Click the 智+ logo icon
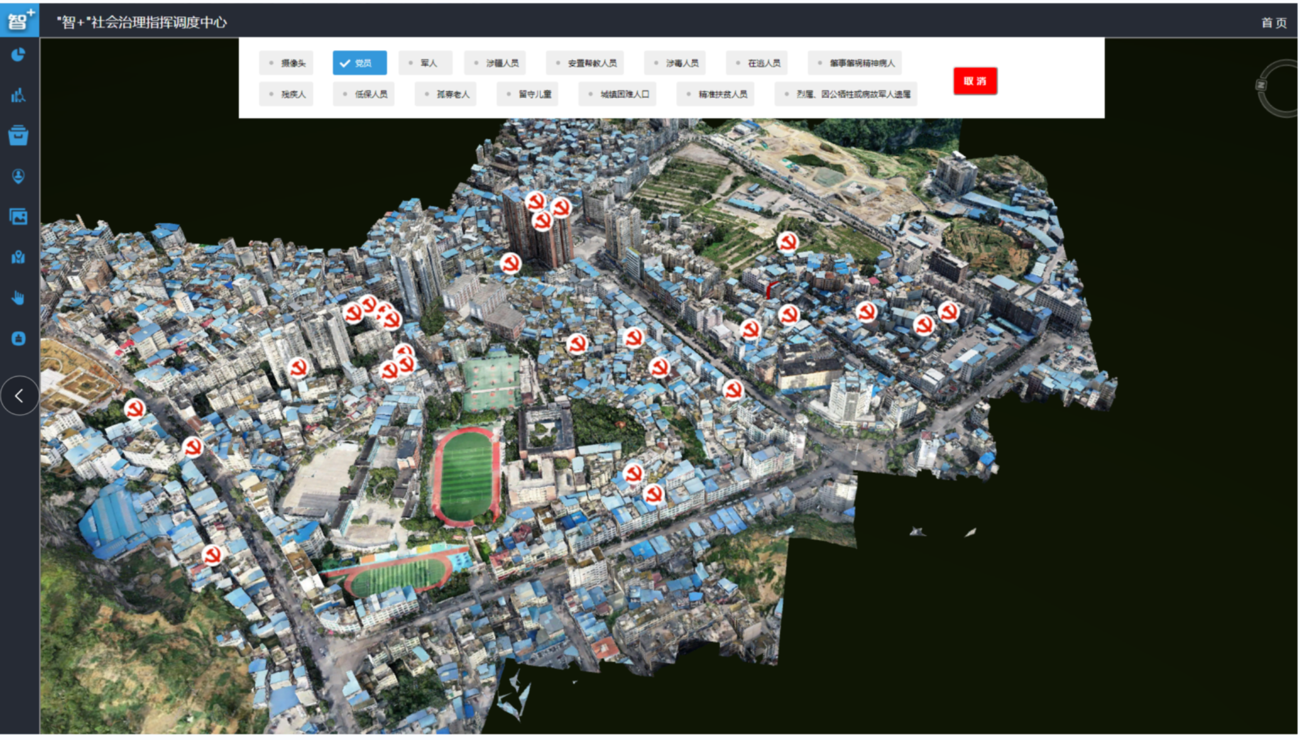The width and height of the screenshot is (1300, 740). (x=19, y=20)
